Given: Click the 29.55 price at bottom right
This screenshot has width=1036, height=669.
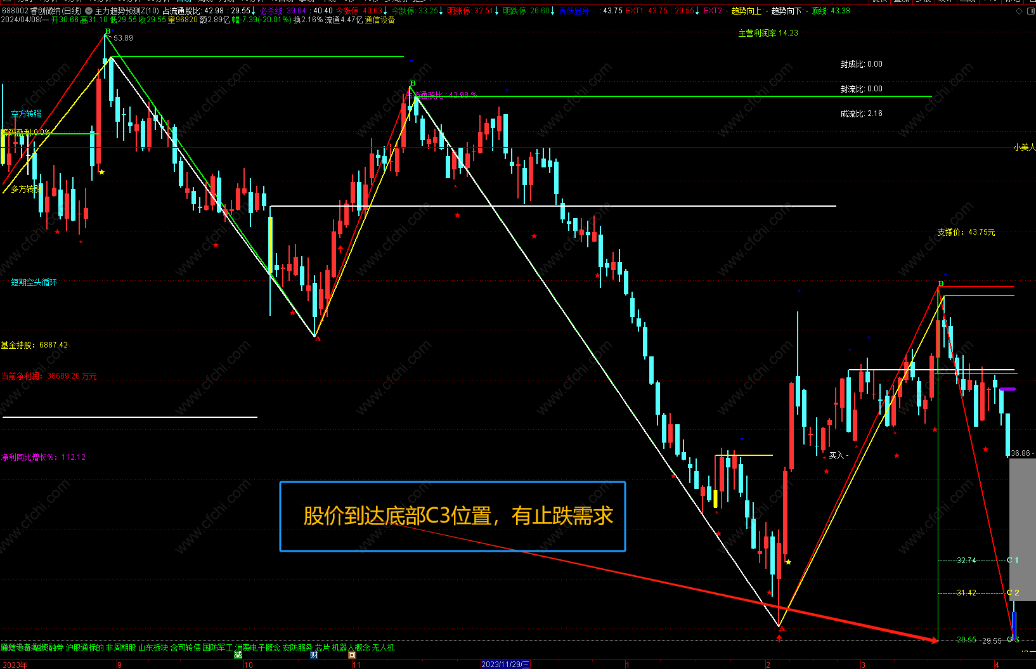Looking at the screenshot, I should 992,641.
